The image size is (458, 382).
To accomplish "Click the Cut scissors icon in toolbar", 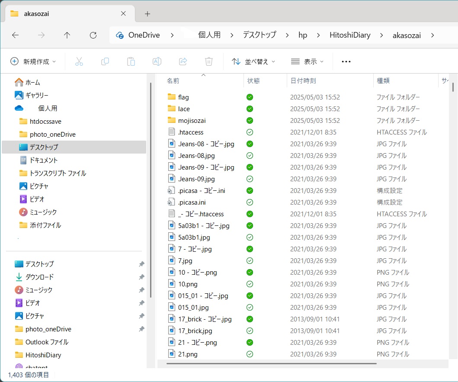I will tap(79, 61).
